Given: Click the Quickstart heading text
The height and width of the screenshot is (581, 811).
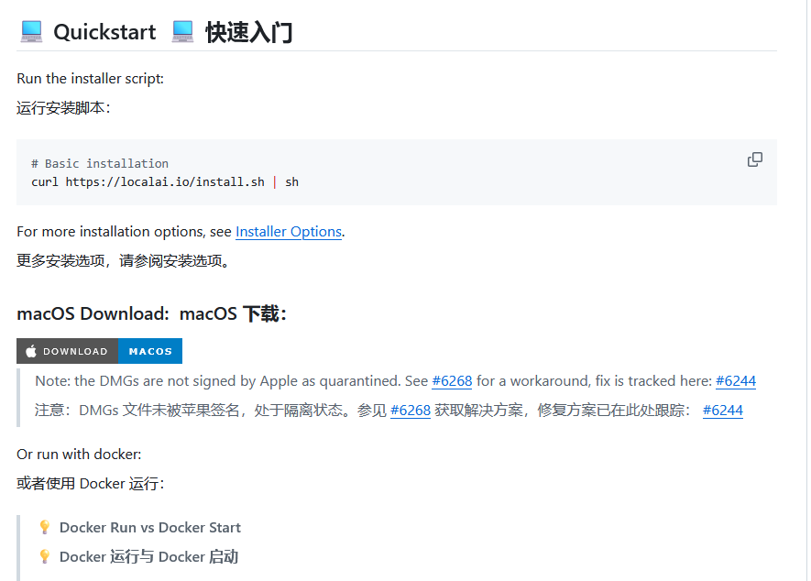Looking at the screenshot, I should 104,31.
